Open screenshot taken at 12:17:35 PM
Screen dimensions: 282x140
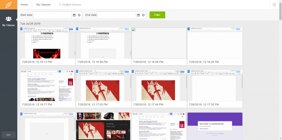215,85
